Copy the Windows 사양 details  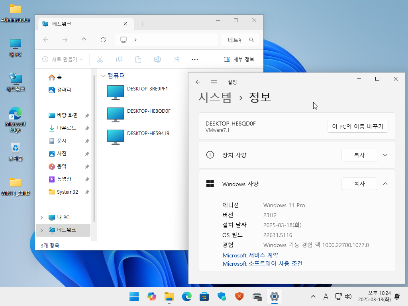[x=359, y=184]
